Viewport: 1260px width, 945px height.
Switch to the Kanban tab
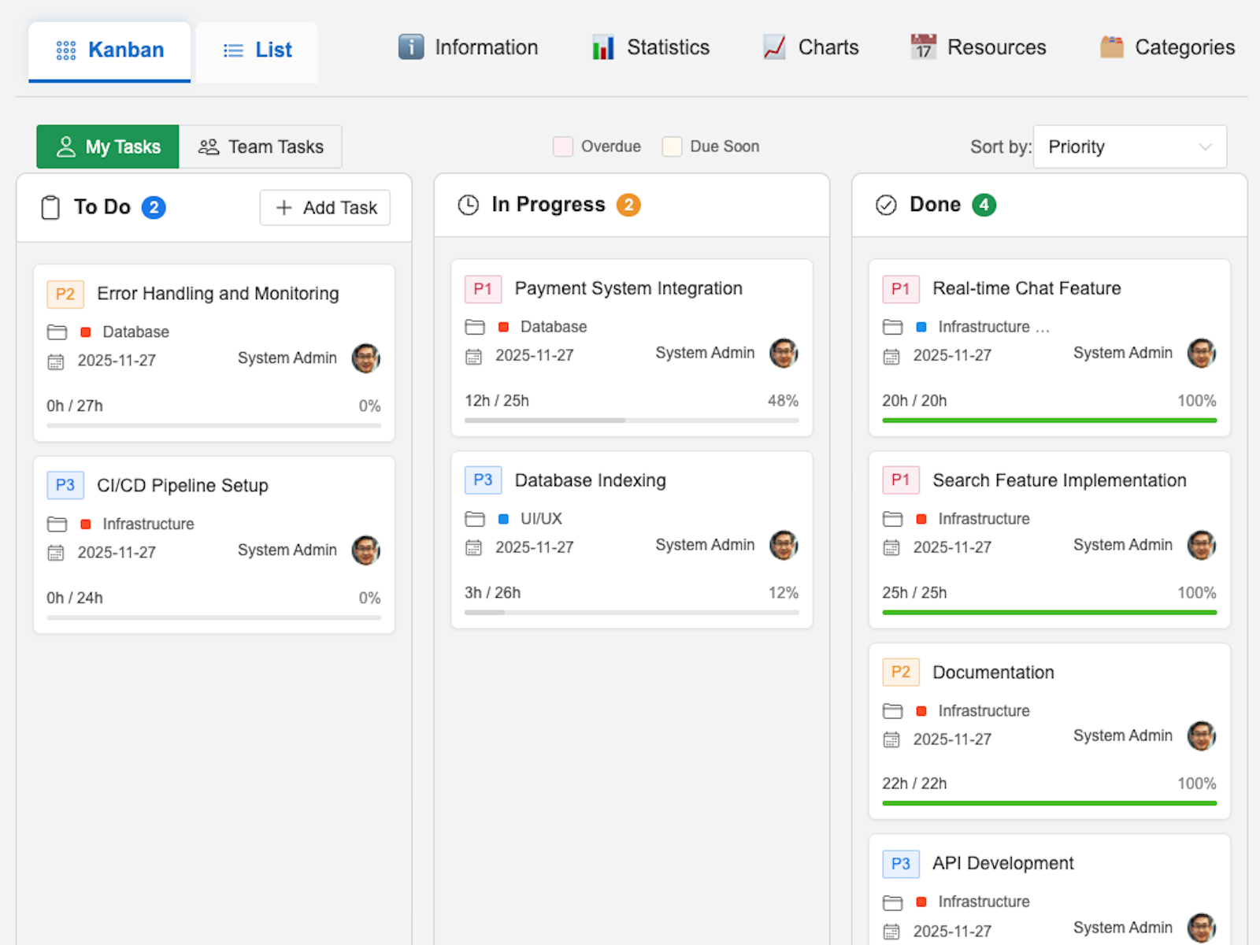click(x=110, y=50)
